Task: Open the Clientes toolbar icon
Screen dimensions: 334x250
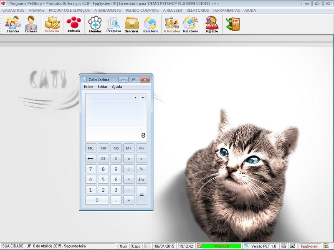Action: (x=13, y=24)
